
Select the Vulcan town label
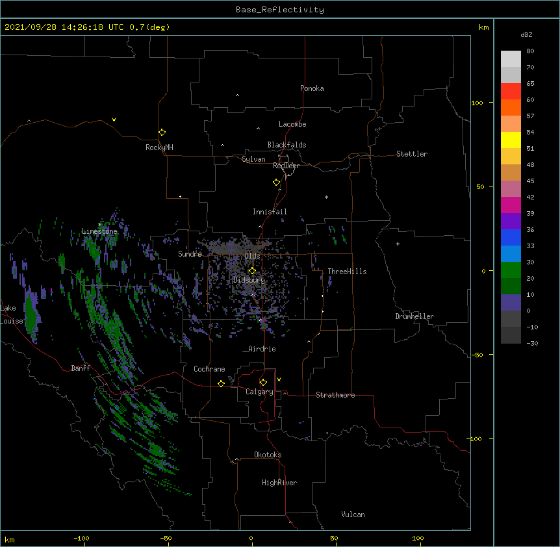[353, 515]
